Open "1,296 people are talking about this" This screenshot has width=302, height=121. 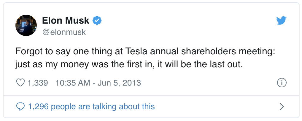(x=91, y=106)
